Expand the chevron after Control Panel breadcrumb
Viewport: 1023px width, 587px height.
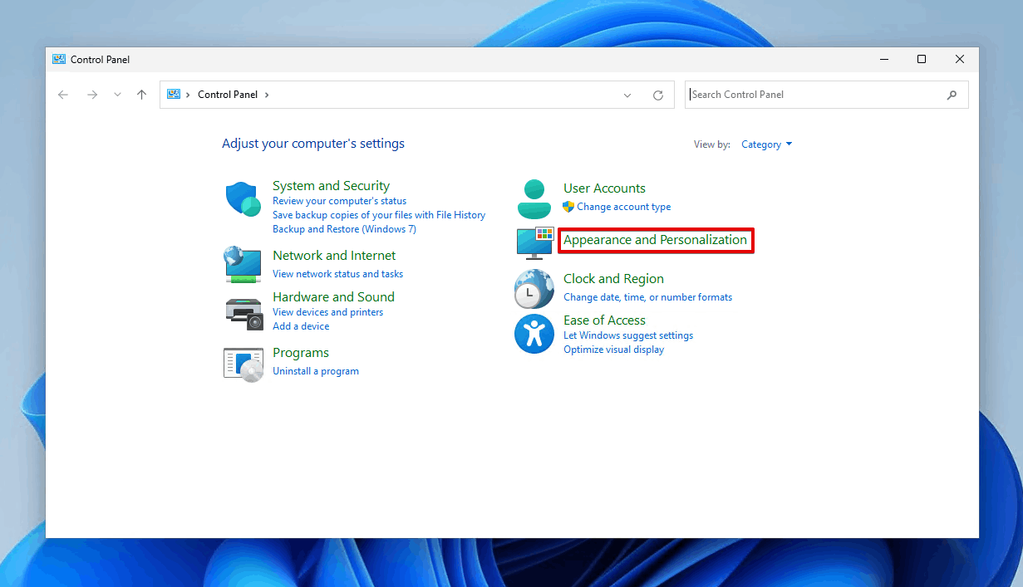[x=267, y=95]
